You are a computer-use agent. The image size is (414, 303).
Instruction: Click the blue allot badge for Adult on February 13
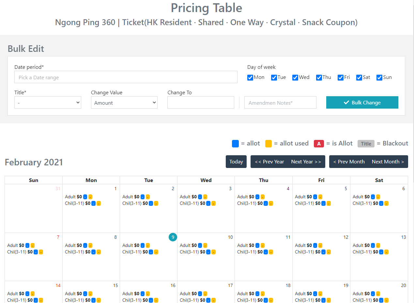(x=373, y=245)
